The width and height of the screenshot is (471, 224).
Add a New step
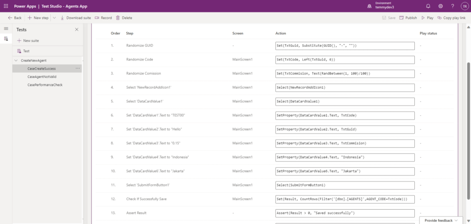(38, 18)
